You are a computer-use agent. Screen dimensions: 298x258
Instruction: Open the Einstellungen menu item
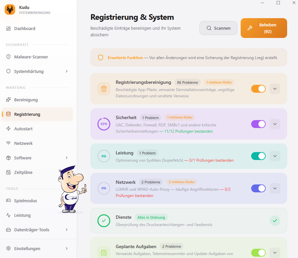pyautogui.click(x=27, y=248)
